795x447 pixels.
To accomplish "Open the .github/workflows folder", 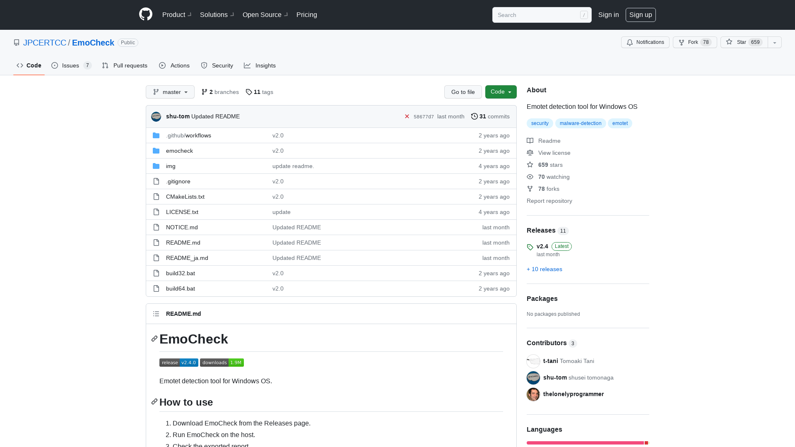I will [x=188, y=135].
